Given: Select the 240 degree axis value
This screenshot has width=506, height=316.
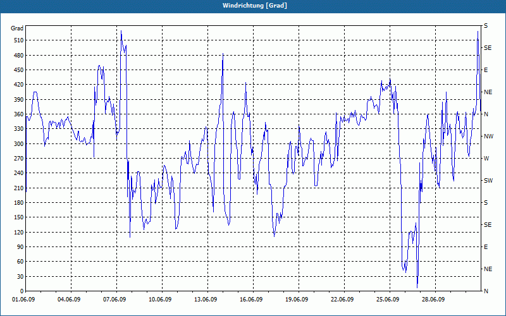Looking at the screenshot, I should 19,173.
